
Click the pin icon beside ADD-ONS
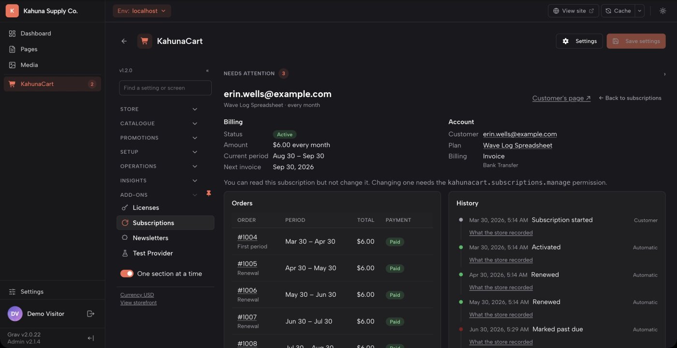[209, 193]
